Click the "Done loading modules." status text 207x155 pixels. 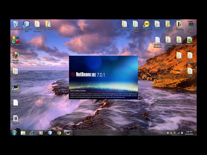pos(78,90)
